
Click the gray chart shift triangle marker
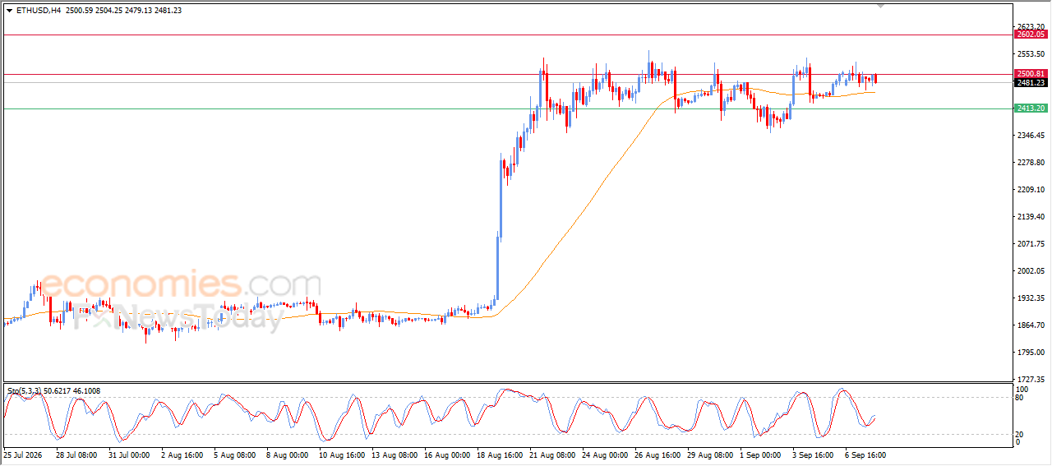(882, 6)
